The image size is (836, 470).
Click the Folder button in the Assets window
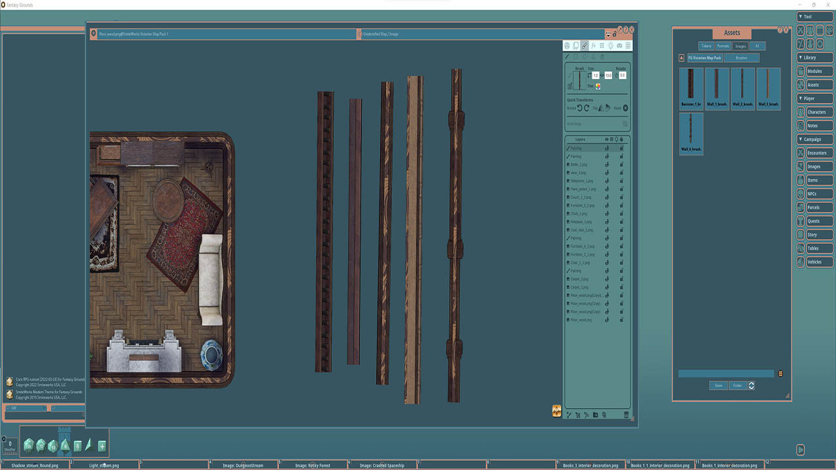click(737, 385)
